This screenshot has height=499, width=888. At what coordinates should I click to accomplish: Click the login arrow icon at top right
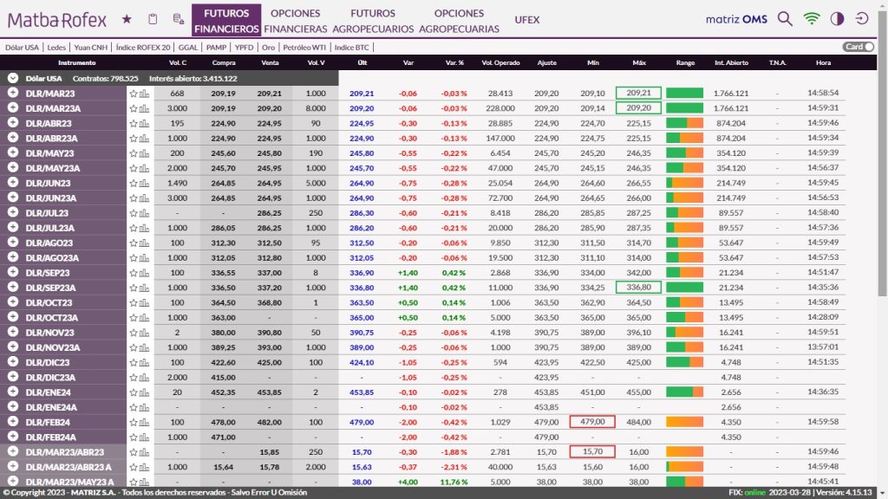tap(862, 19)
